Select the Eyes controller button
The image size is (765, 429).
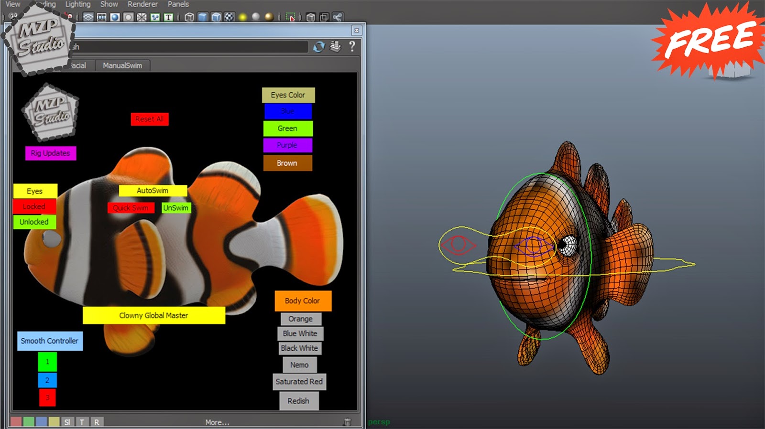[x=35, y=191]
